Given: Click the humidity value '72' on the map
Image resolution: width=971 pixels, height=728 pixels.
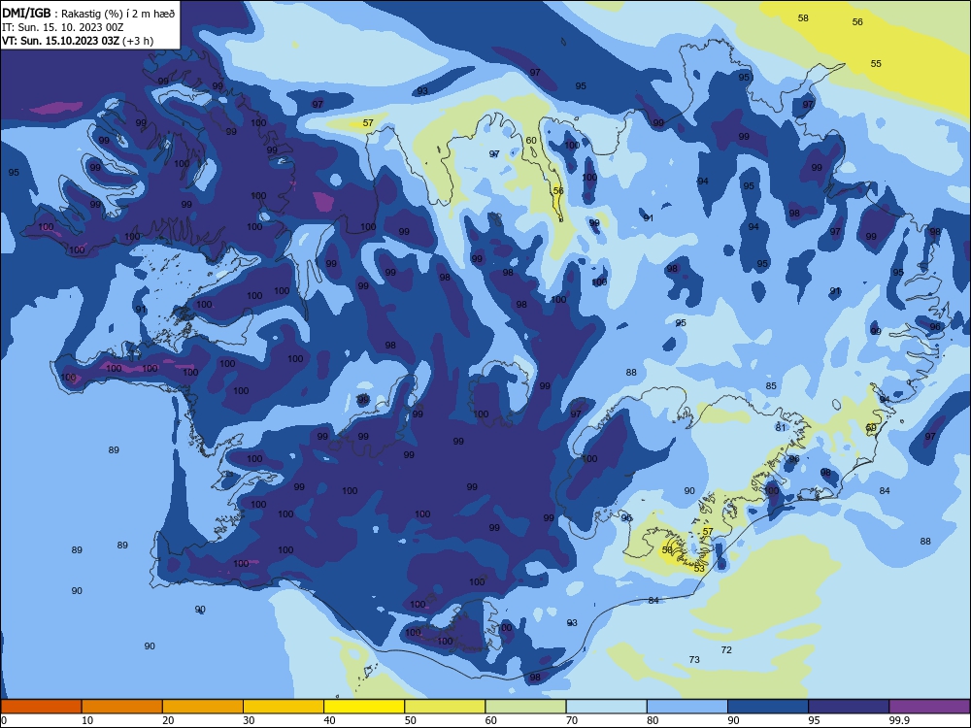Looking at the screenshot, I should point(726,650).
